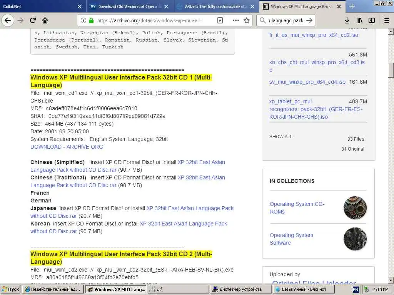
Task: Click the 33 Files count text
Action: (x=356, y=139)
